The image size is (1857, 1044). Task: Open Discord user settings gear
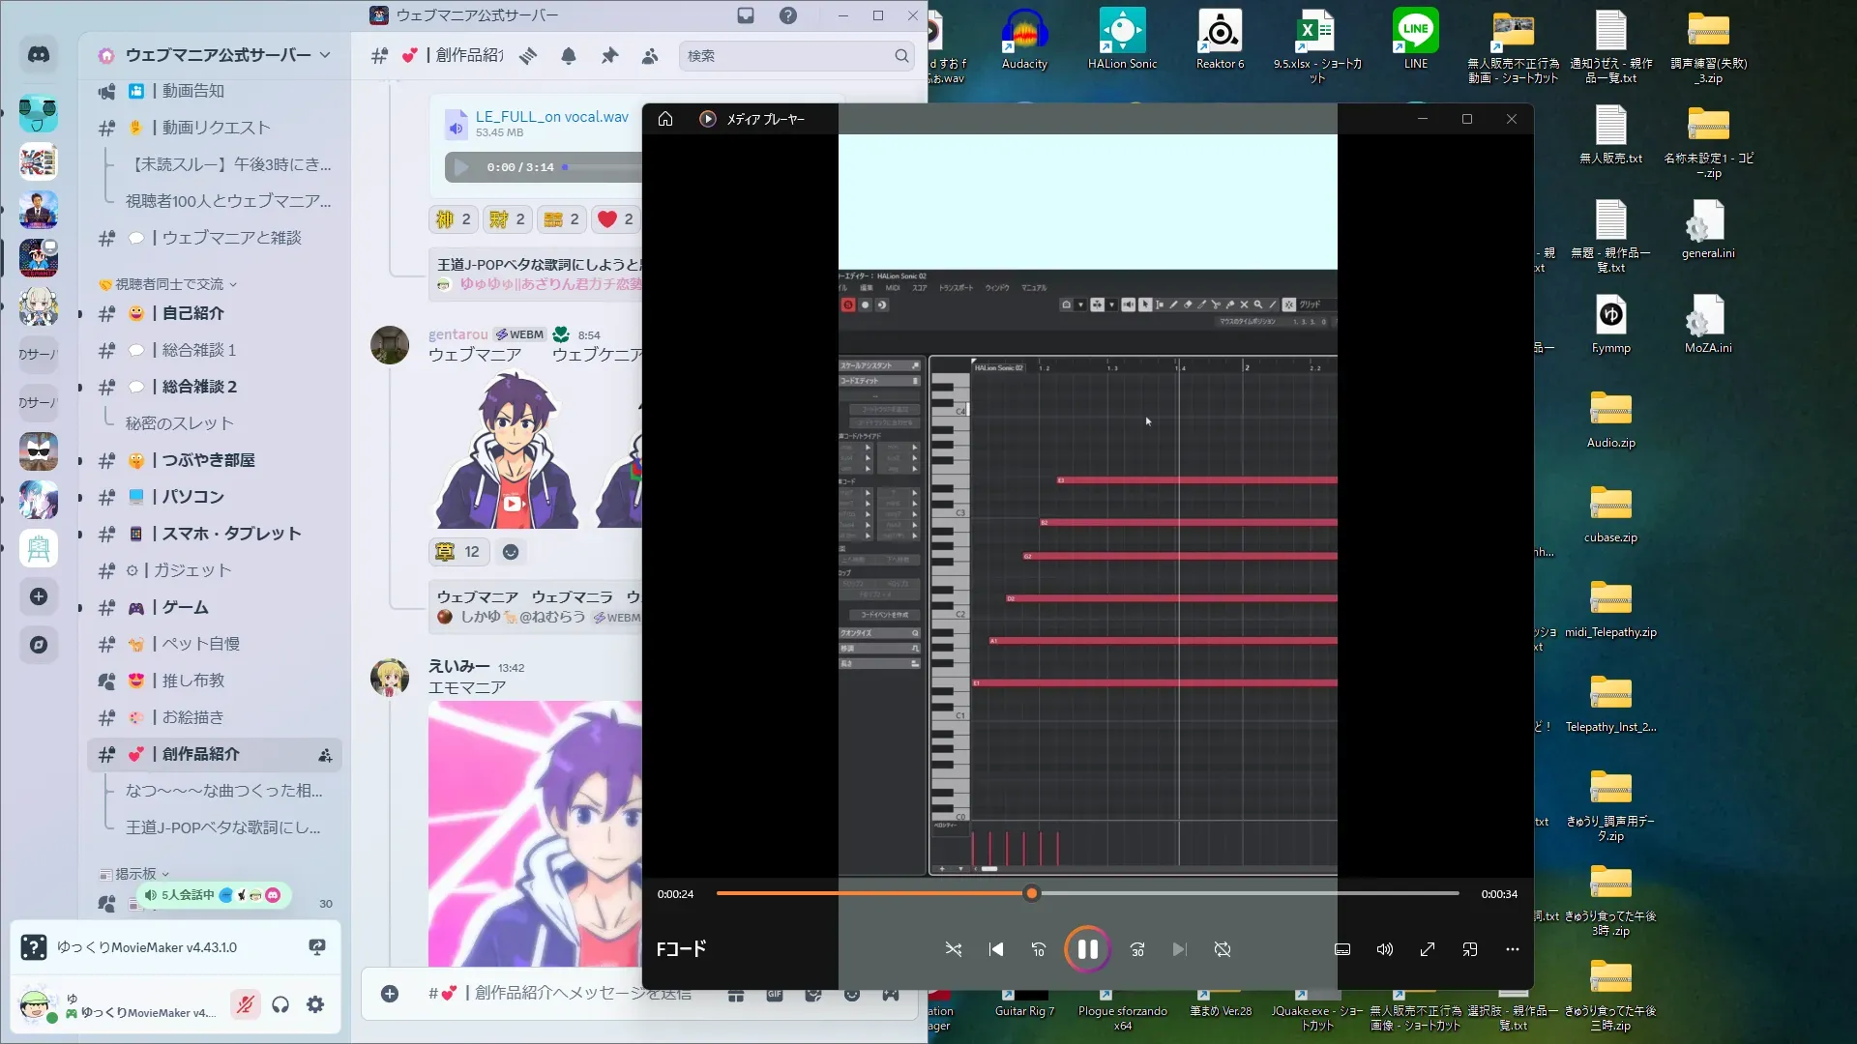click(315, 1004)
